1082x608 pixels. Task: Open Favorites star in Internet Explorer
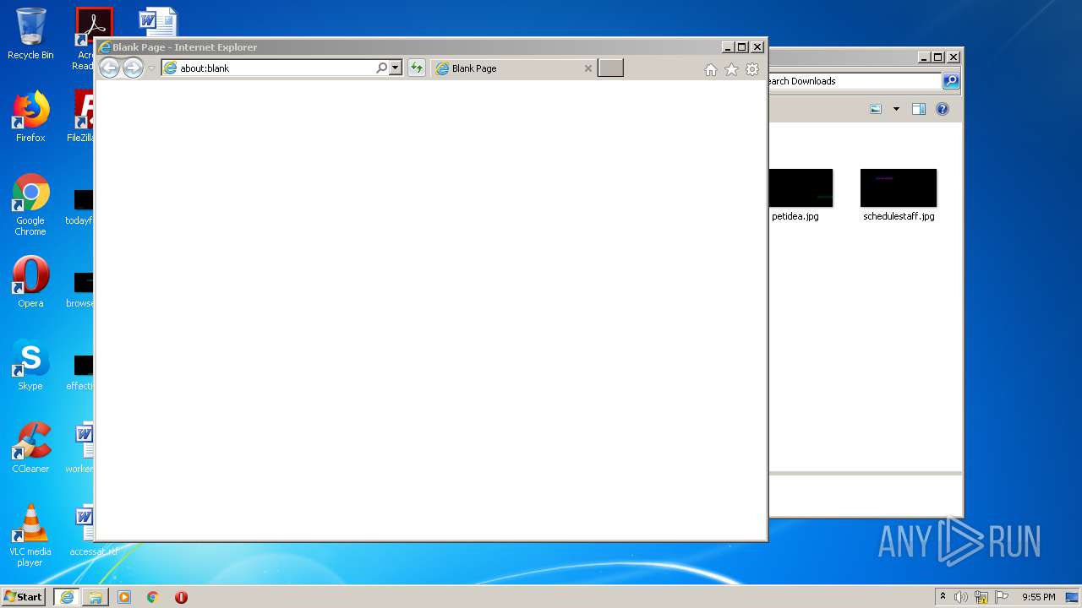[x=731, y=70]
